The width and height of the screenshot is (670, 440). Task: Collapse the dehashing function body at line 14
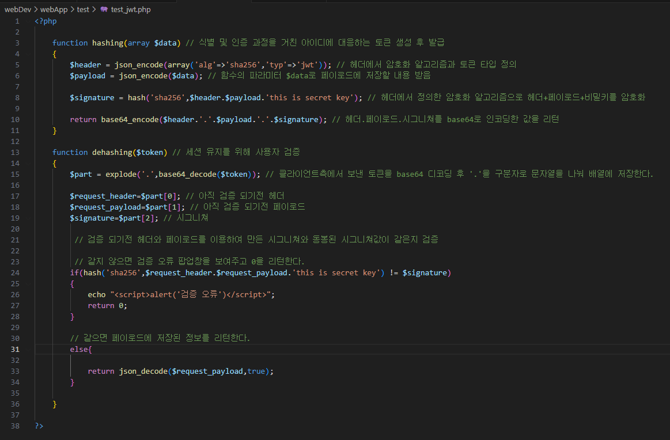28,163
